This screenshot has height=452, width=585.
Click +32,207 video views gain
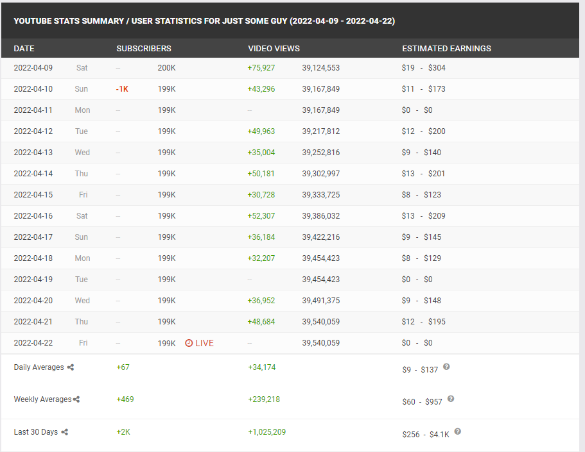click(261, 258)
